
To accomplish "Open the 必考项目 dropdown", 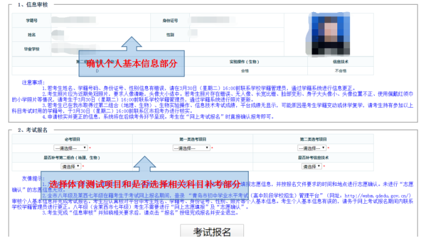I will (71, 148).
